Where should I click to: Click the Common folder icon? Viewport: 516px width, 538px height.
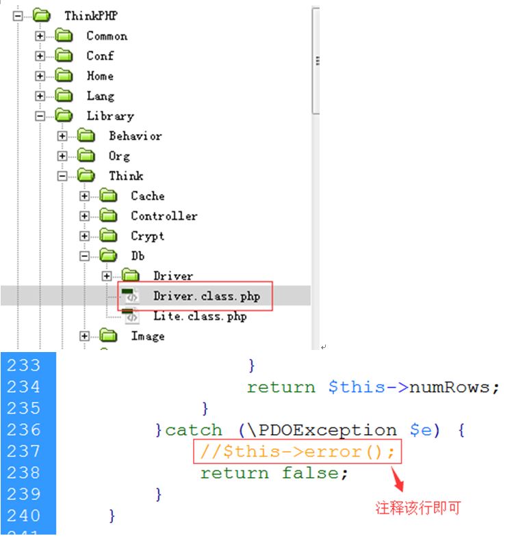64,36
